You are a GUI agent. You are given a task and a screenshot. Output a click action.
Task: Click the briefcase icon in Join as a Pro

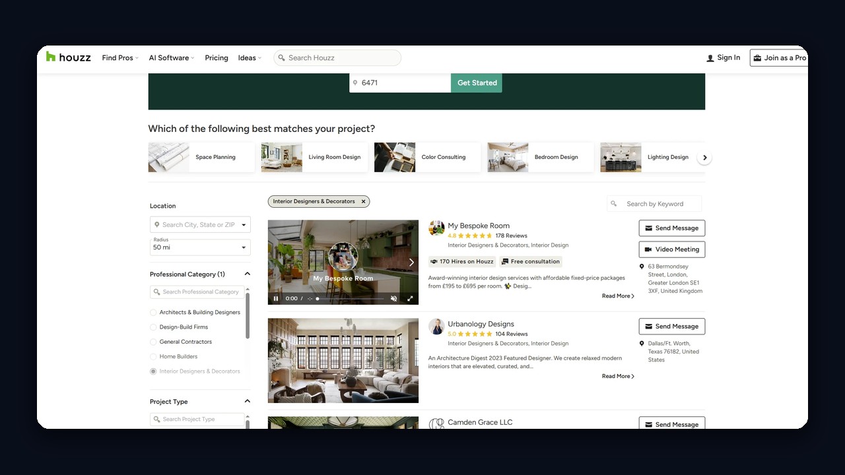(x=758, y=58)
